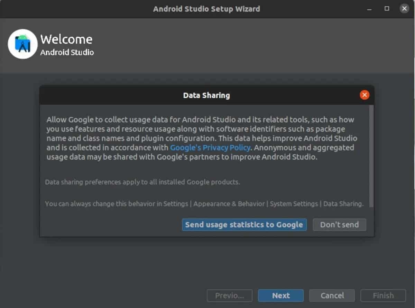
Task: Click "Send usage statistics to Google"
Action: pyautogui.click(x=244, y=225)
